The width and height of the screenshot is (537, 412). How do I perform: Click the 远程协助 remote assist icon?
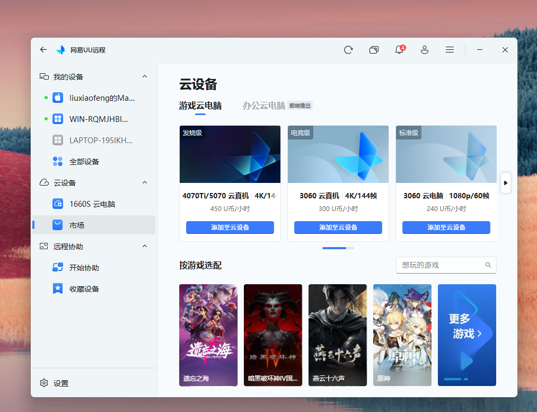44,246
